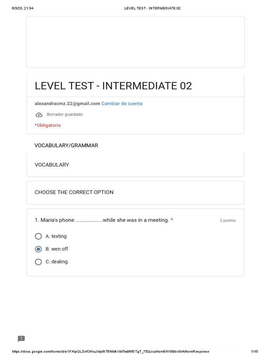270x360 pixels.
Task: Click the 'Cambiar de cuenta' link
Action: point(122,103)
